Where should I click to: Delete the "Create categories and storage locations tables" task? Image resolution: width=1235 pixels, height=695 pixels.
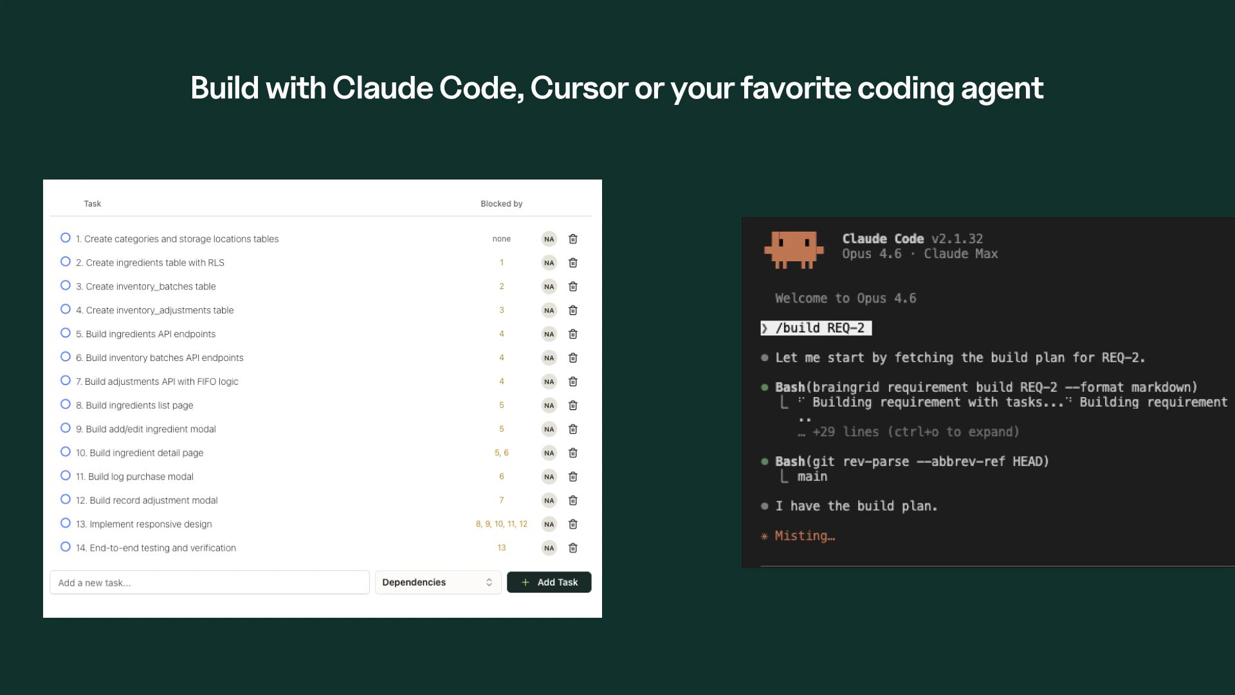572,239
